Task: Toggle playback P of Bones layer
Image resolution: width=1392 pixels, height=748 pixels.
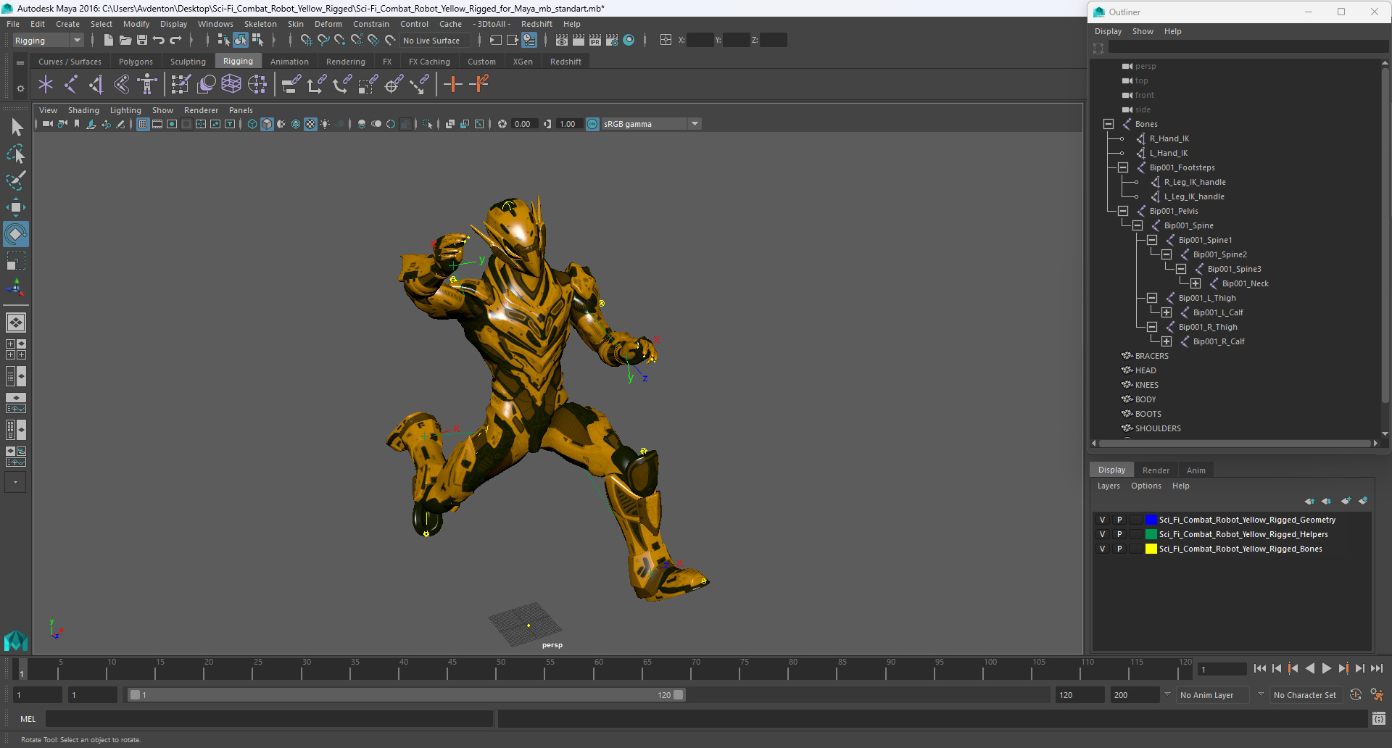Action: (x=1119, y=549)
